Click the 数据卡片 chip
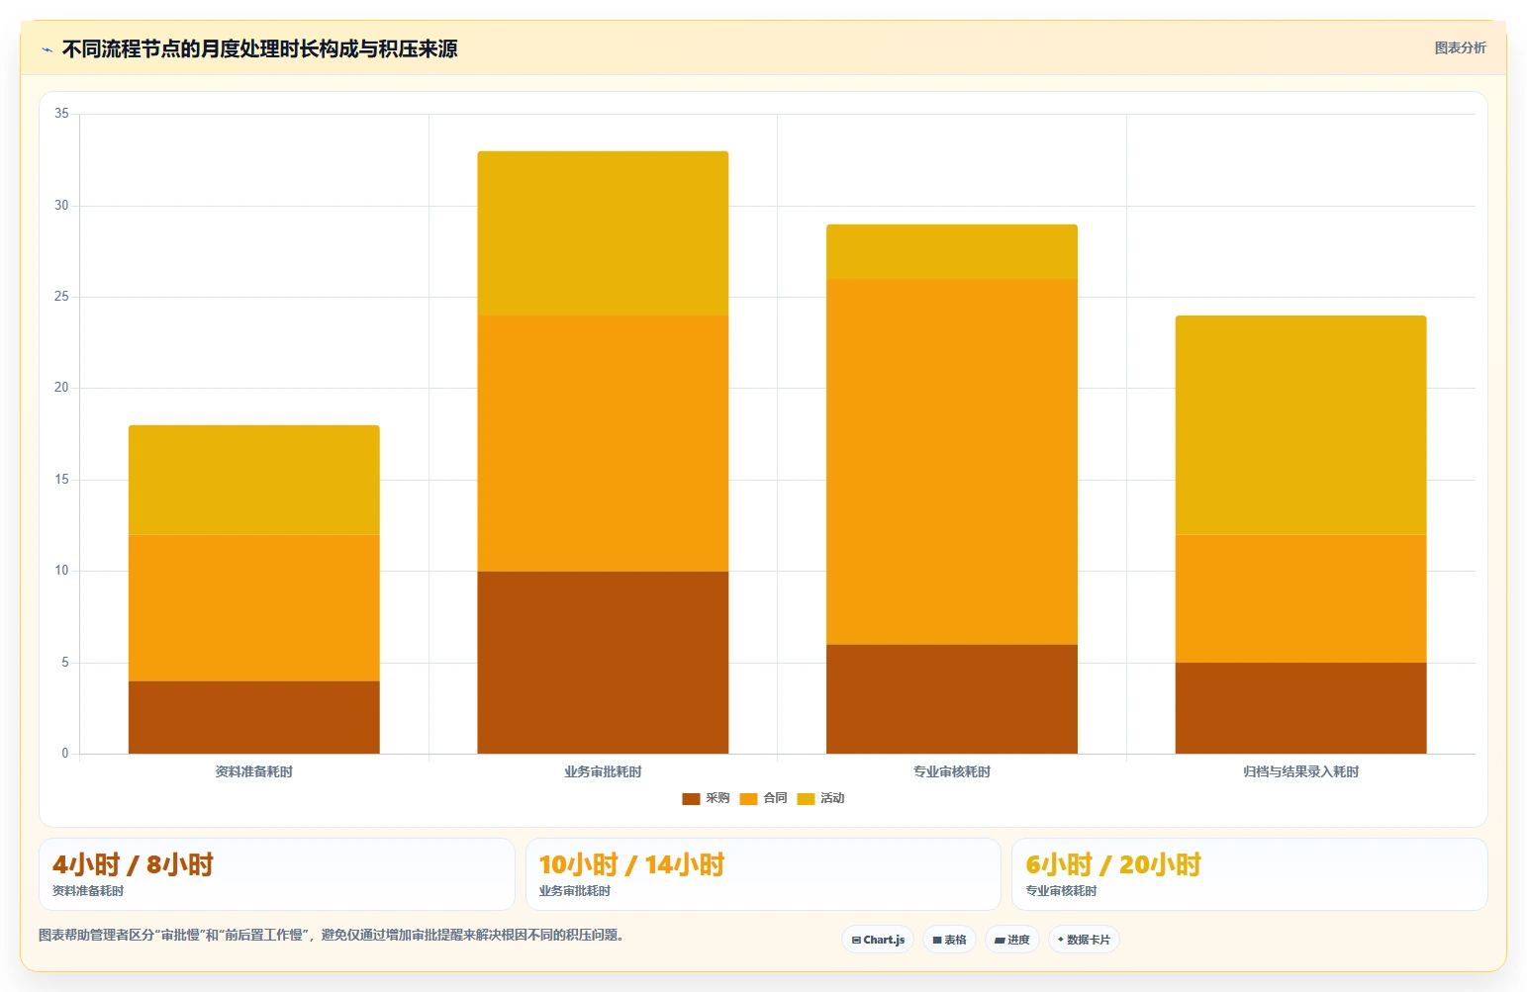The width and height of the screenshot is (1527, 992). click(1084, 940)
